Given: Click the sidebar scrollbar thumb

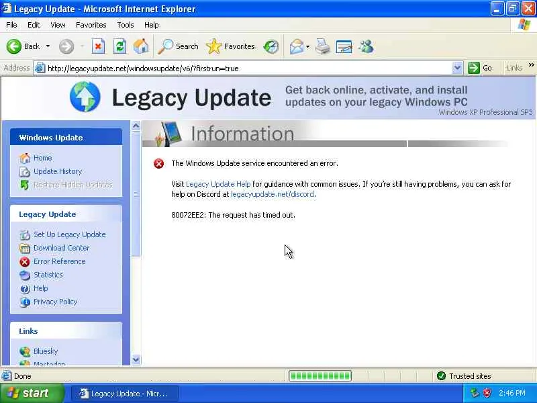Looking at the screenshot, I should coord(136,194).
